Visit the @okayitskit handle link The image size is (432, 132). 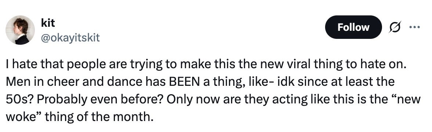(x=70, y=38)
